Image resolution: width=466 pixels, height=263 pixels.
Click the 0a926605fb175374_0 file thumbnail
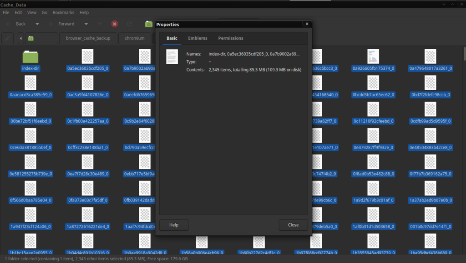(x=373, y=57)
